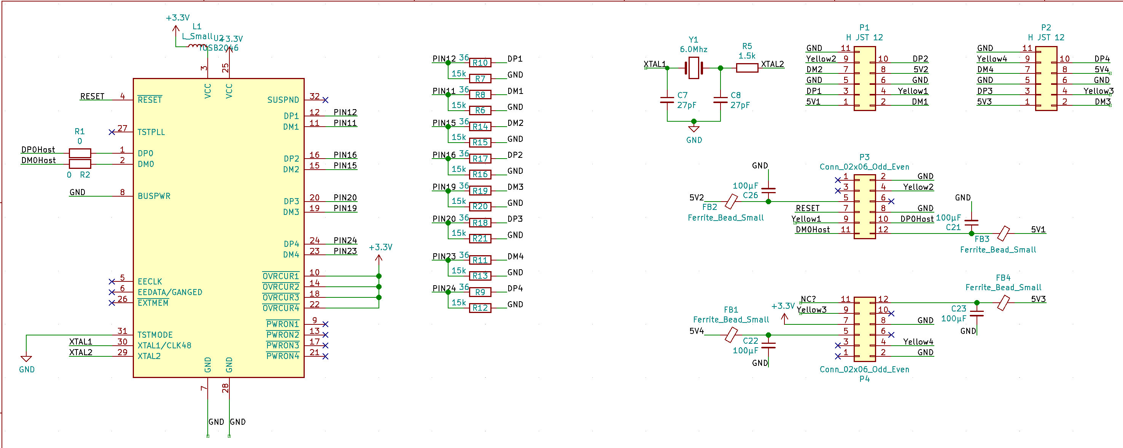Click the 5V3 label right of FB4
This screenshot has height=448, width=1123.
point(1038,299)
